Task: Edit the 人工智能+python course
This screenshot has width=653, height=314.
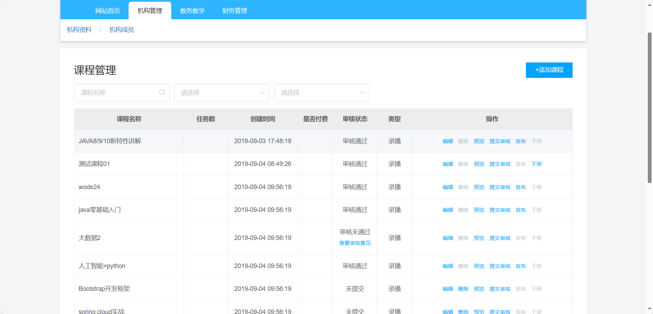Action: pos(448,266)
